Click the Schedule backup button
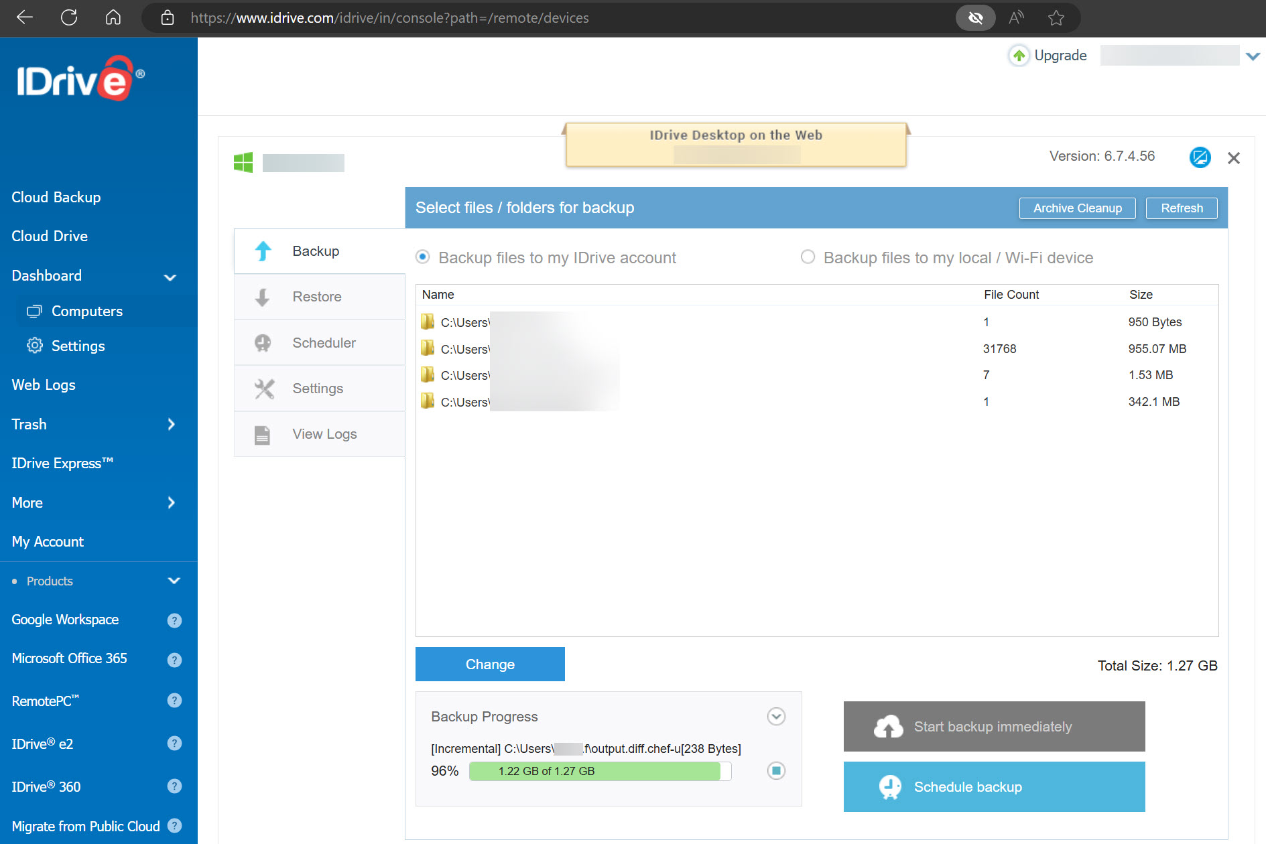Screen dimensions: 1266x844 click(x=994, y=787)
